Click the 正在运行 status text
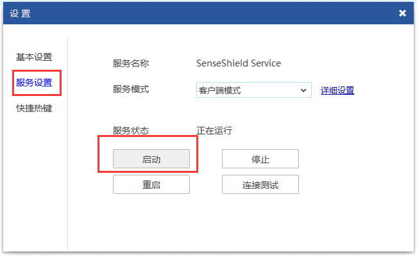Screen dimensions: 417x256 point(214,131)
